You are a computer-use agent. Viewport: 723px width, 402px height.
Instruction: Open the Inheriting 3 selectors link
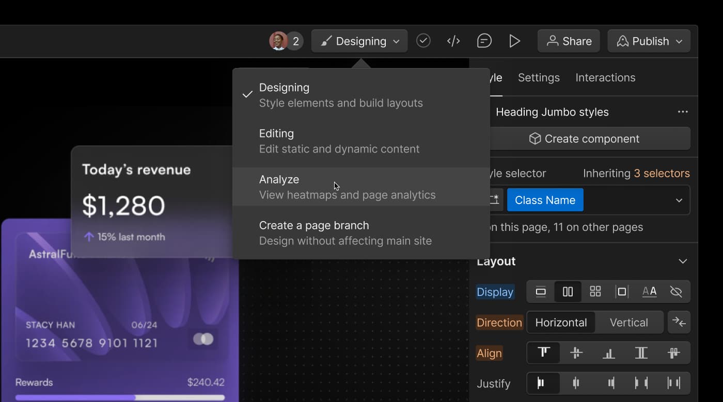point(636,174)
